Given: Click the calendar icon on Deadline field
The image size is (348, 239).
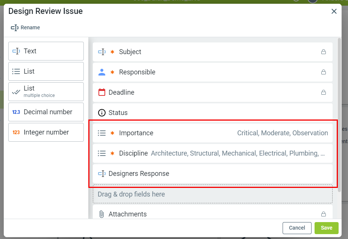Looking at the screenshot, I should click(x=101, y=92).
